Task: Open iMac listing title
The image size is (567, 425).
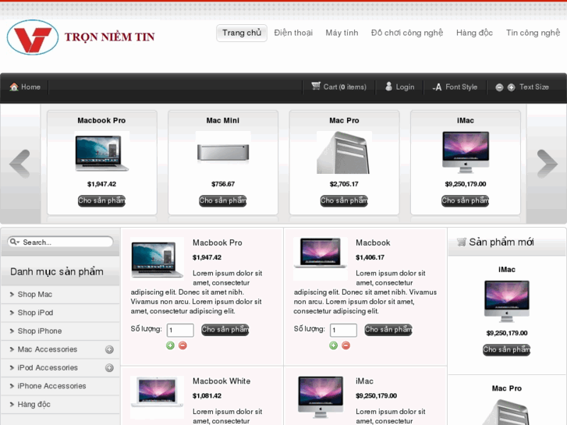Action: tap(364, 381)
